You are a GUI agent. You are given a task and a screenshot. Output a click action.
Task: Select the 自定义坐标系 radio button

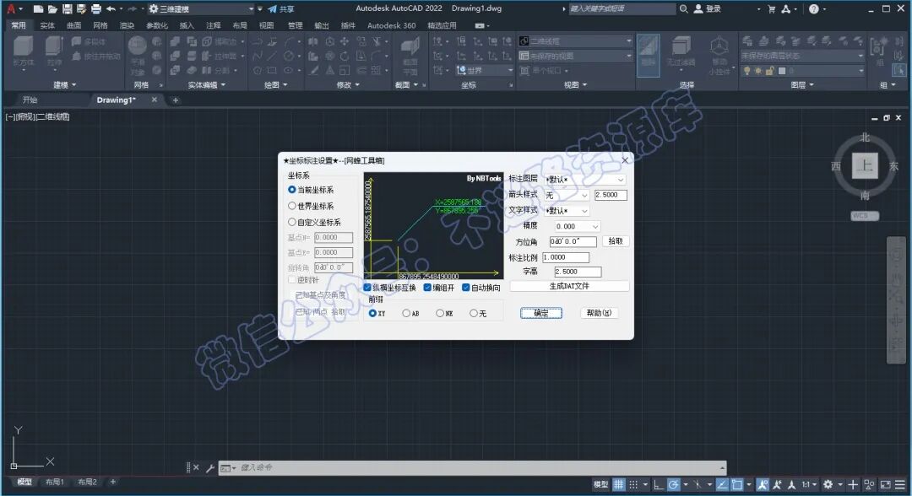coord(292,222)
